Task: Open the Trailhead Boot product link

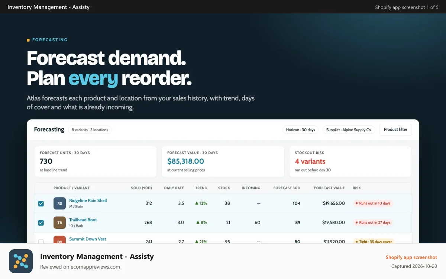Action: (83, 220)
